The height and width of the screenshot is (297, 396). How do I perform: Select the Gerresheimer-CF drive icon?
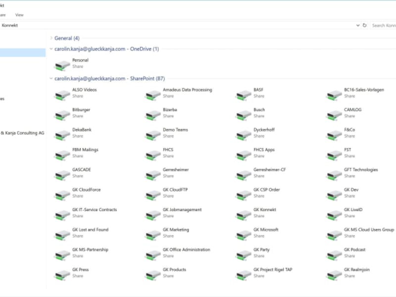[x=244, y=175]
